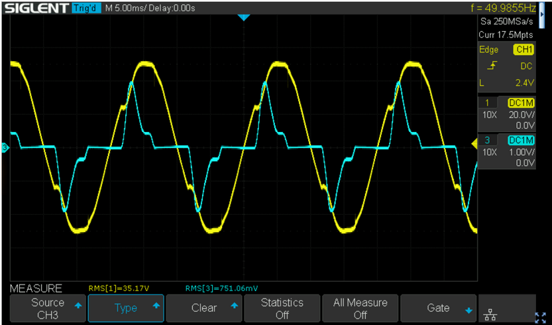This screenshot has width=552, height=325.
Task: Open the Source CH3 selection menu
Action: point(48,308)
